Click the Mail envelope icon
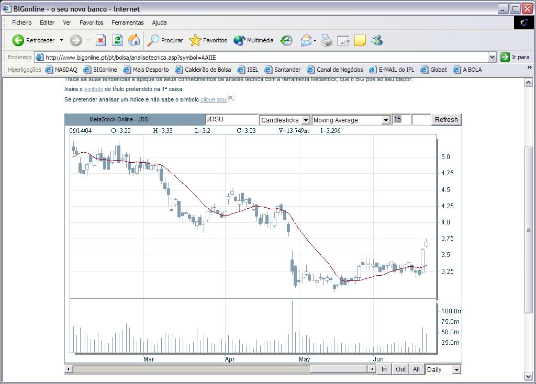Viewport: 536px width, 384px height. 306,40
